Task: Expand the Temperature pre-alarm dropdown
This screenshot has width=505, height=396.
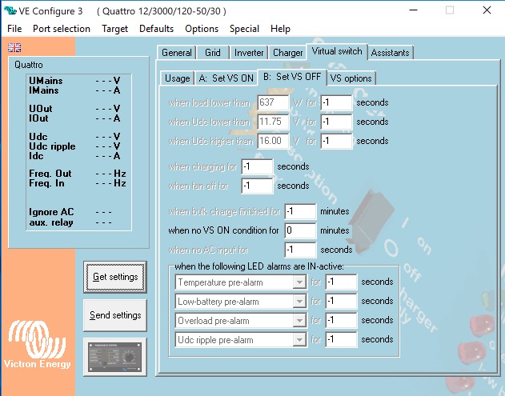Action: (299, 282)
